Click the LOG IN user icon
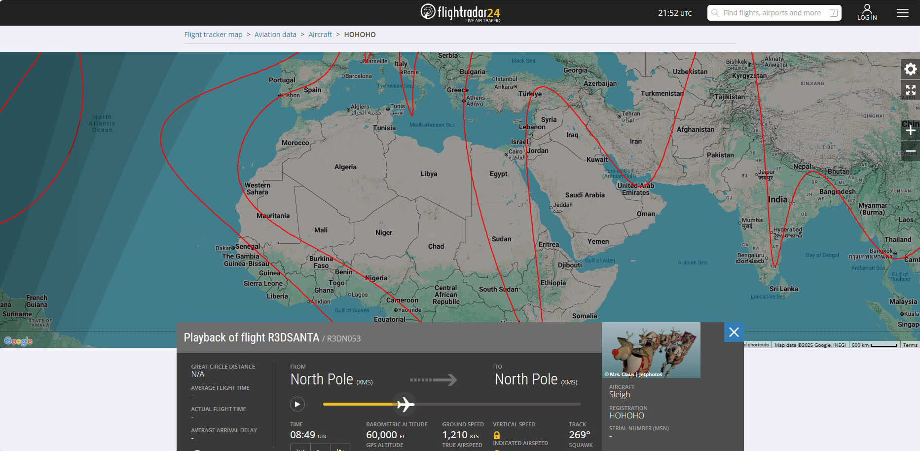 867,12
